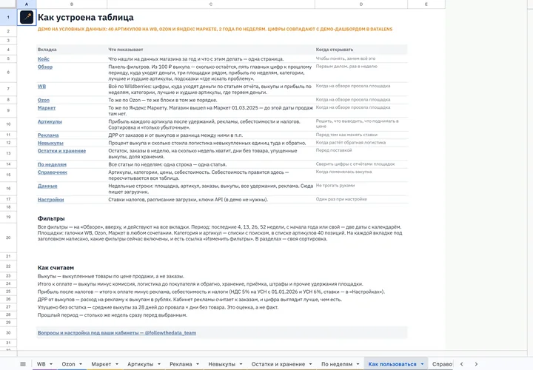533x370 pixels.
Task: Open dropdown arrow on Маркет sheet tab
Action: tap(117, 364)
